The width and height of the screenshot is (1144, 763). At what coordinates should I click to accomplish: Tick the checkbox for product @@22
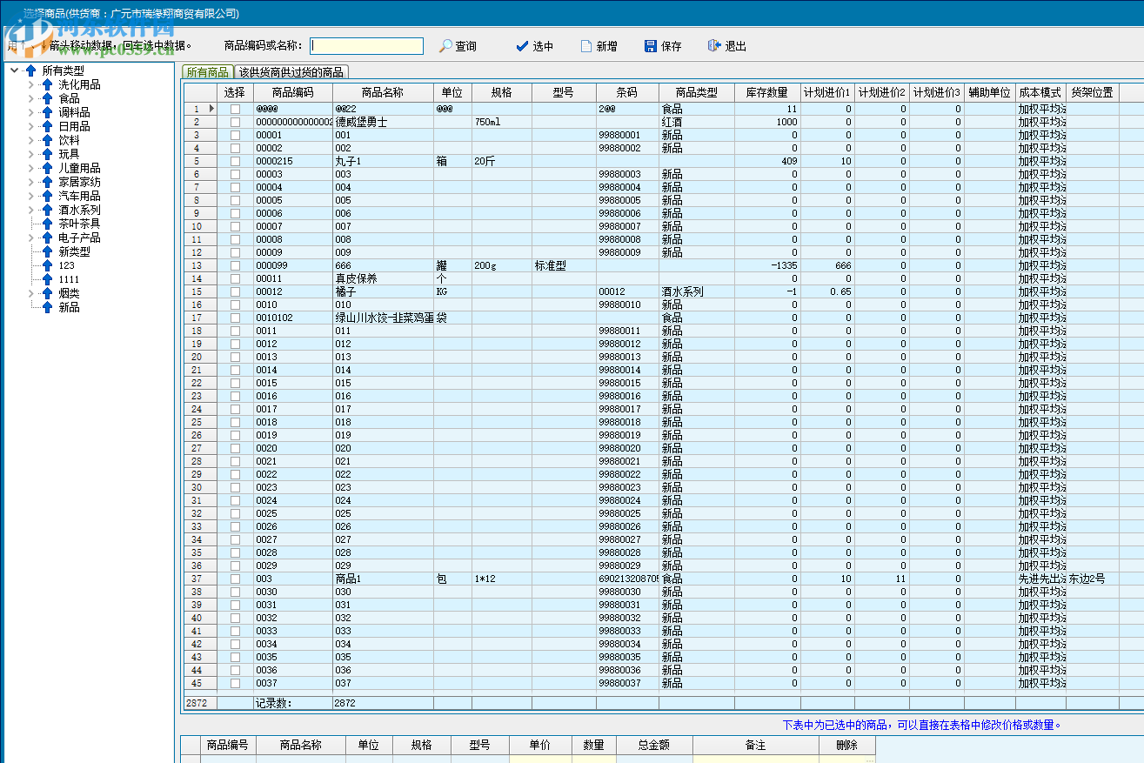click(x=235, y=110)
